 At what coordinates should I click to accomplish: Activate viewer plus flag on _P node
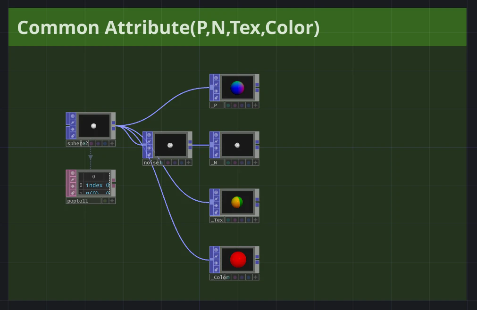pyautogui.click(x=256, y=106)
